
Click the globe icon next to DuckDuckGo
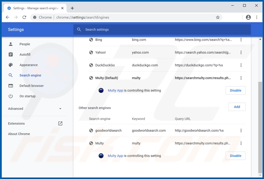click(x=91, y=65)
